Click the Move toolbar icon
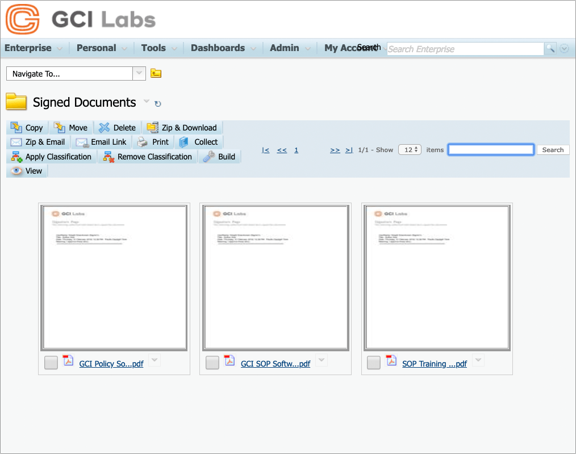 60,127
